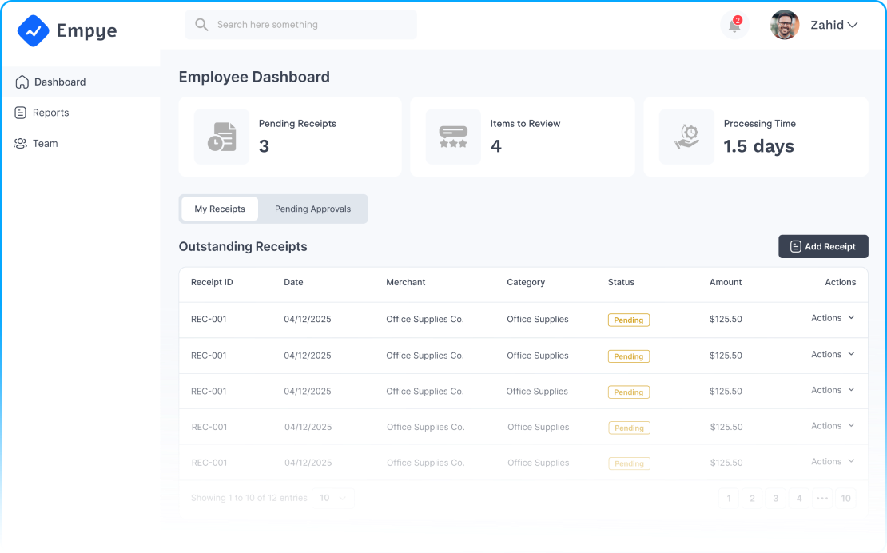Expand the Zahid user menu chevron
Viewport: 887px width, 553px height.
pos(853,25)
